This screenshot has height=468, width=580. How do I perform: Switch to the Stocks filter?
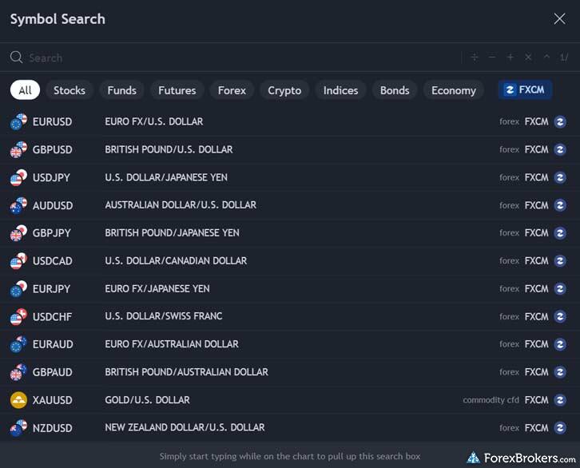pyautogui.click(x=70, y=90)
